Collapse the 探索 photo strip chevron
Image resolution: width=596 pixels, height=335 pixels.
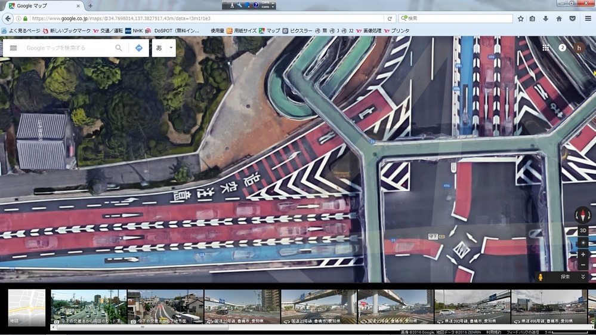point(583,277)
